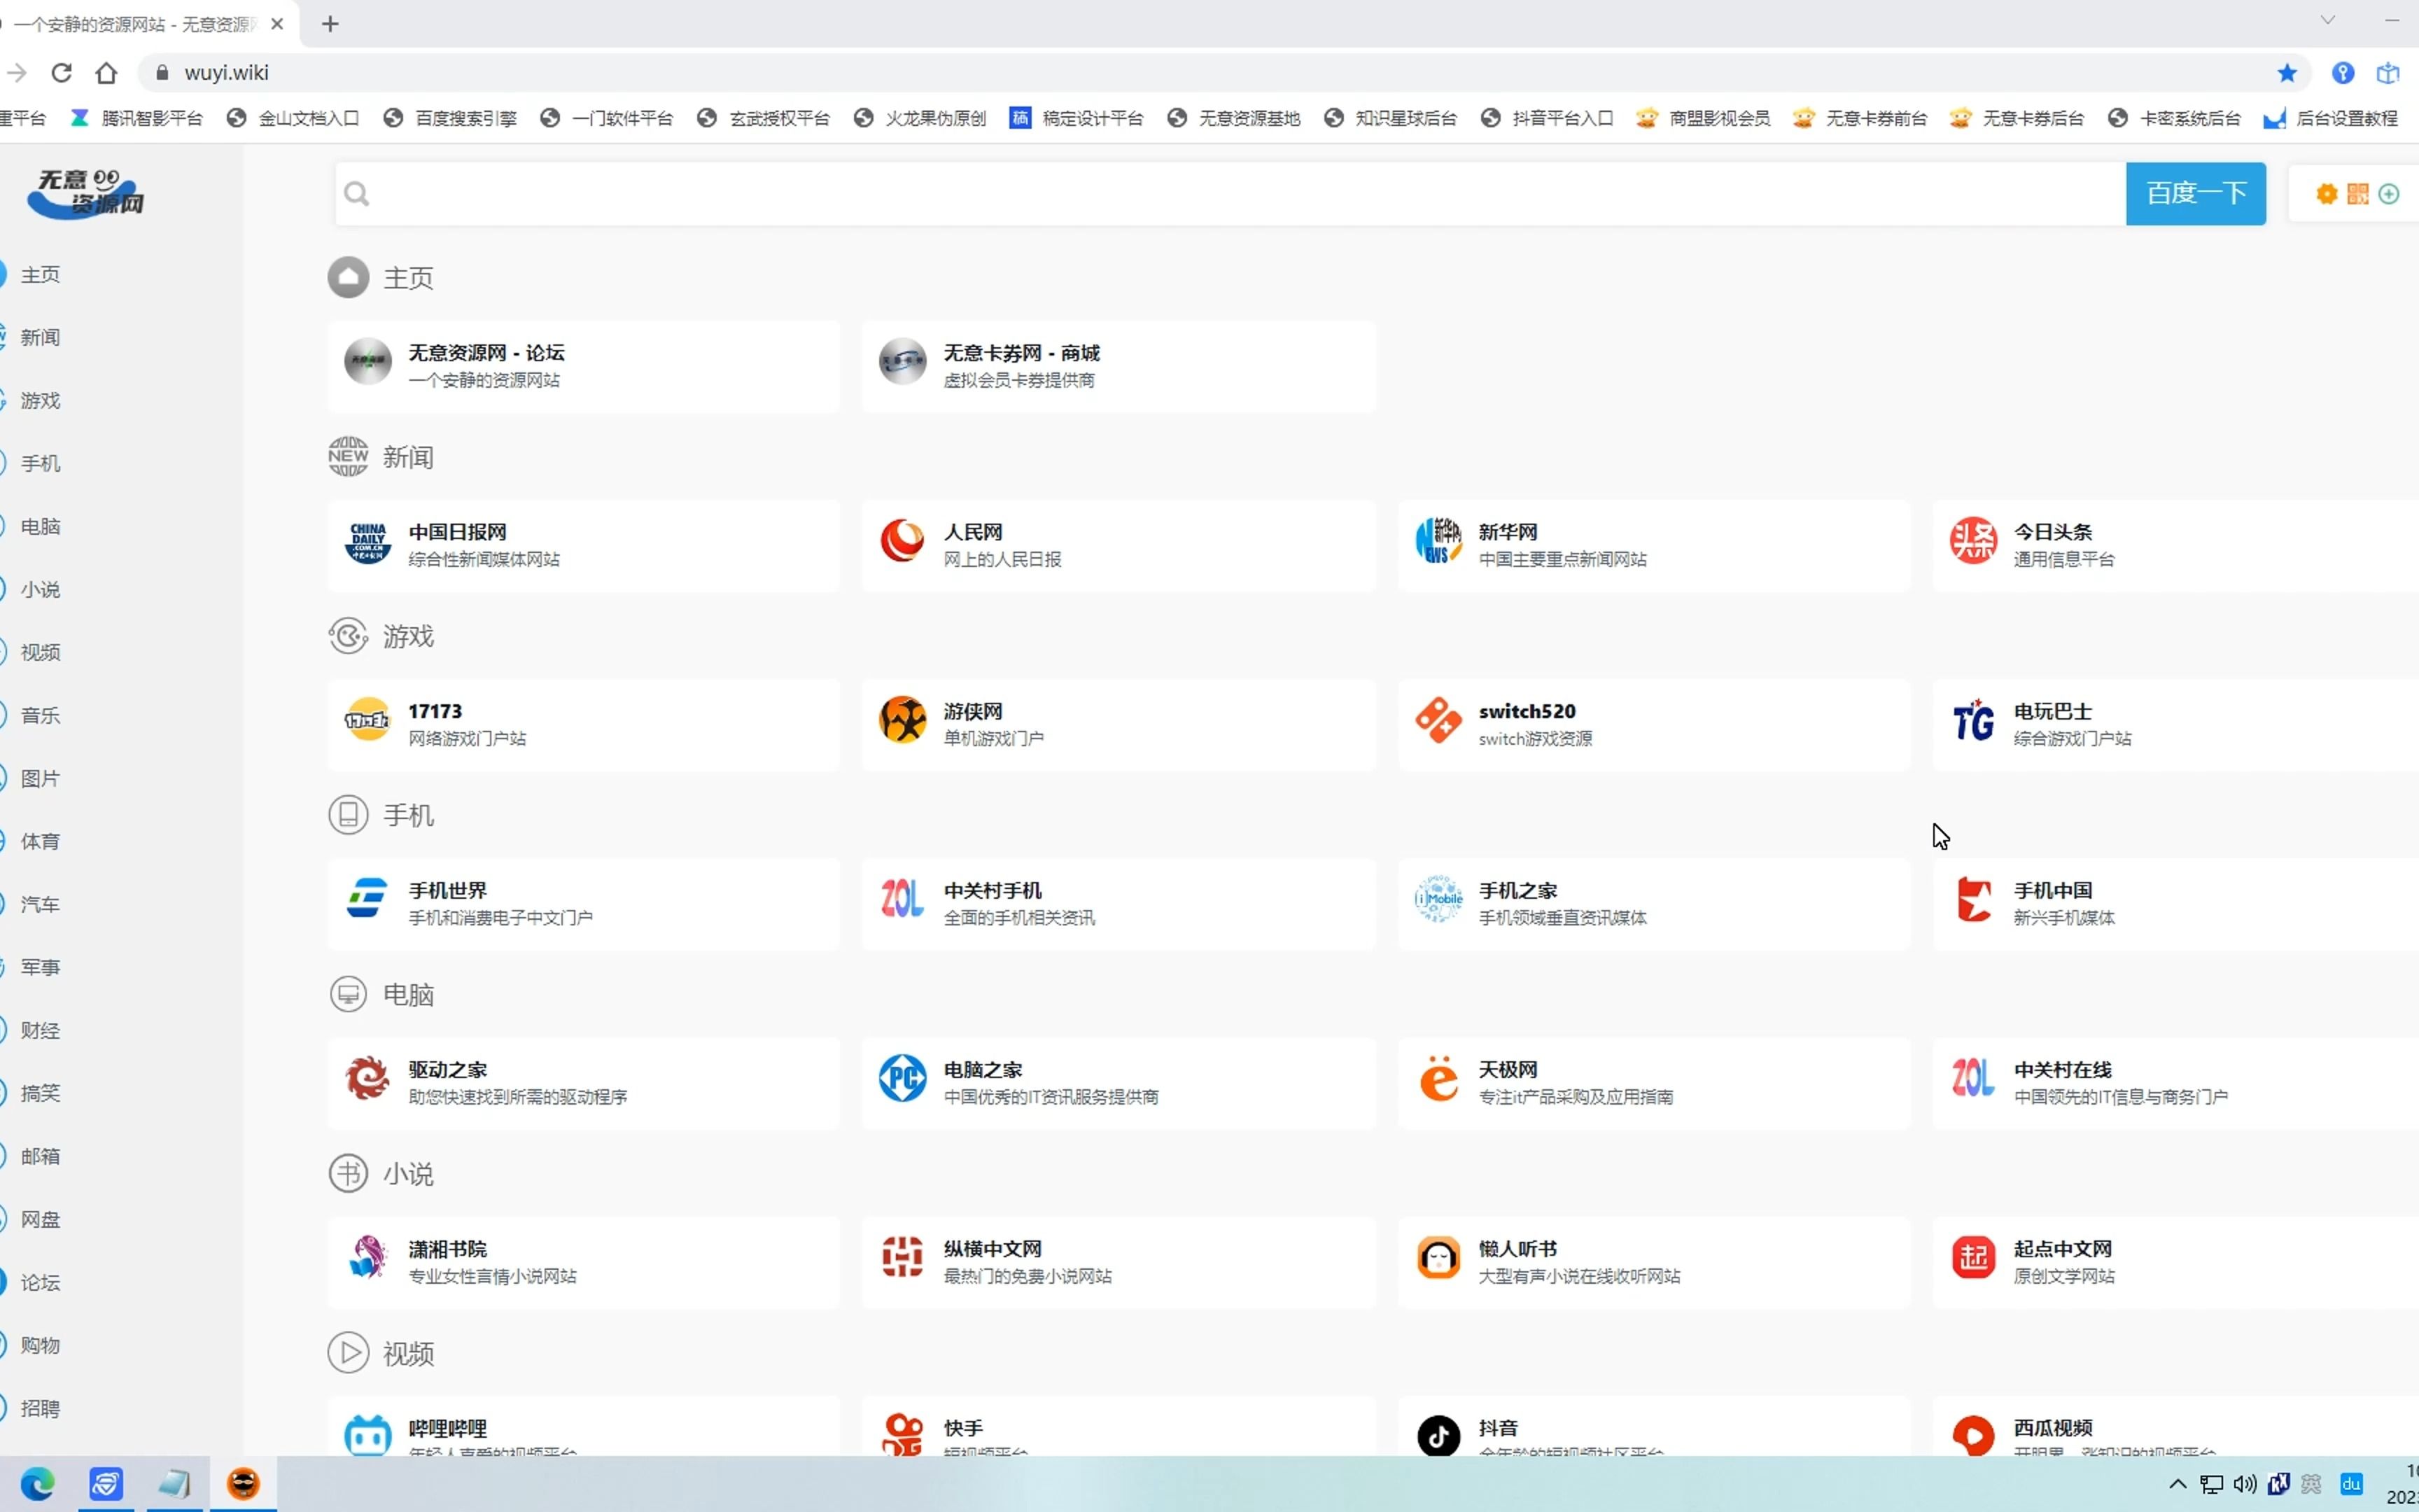Click the China Daily 中国日报网 icon
The image size is (2419, 1512).
[x=367, y=542]
